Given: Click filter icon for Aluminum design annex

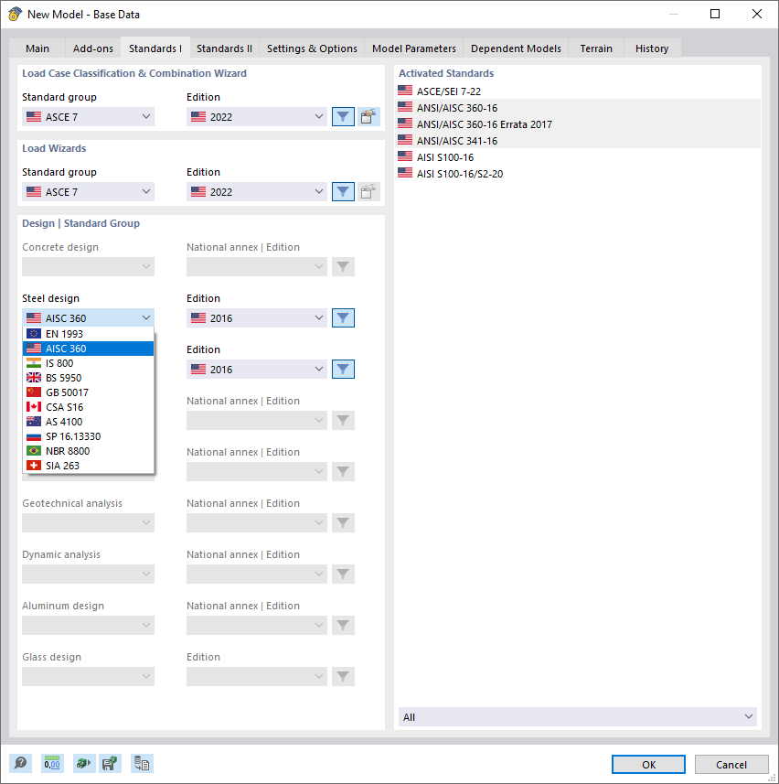Looking at the screenshot, I should tap(343, 625).
